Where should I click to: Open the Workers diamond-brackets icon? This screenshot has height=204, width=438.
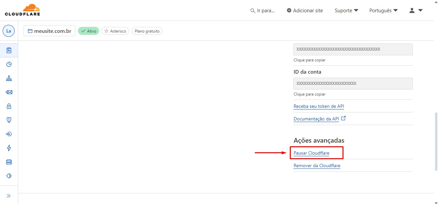(9, 176)
